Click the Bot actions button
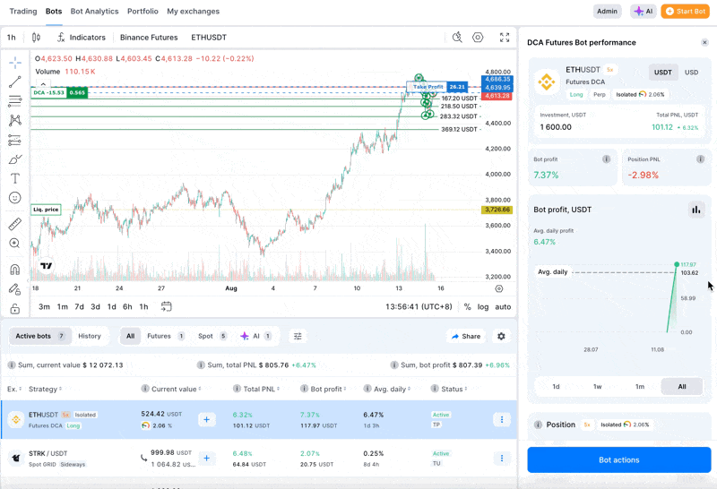717x489 pixels. click(618, 459)
